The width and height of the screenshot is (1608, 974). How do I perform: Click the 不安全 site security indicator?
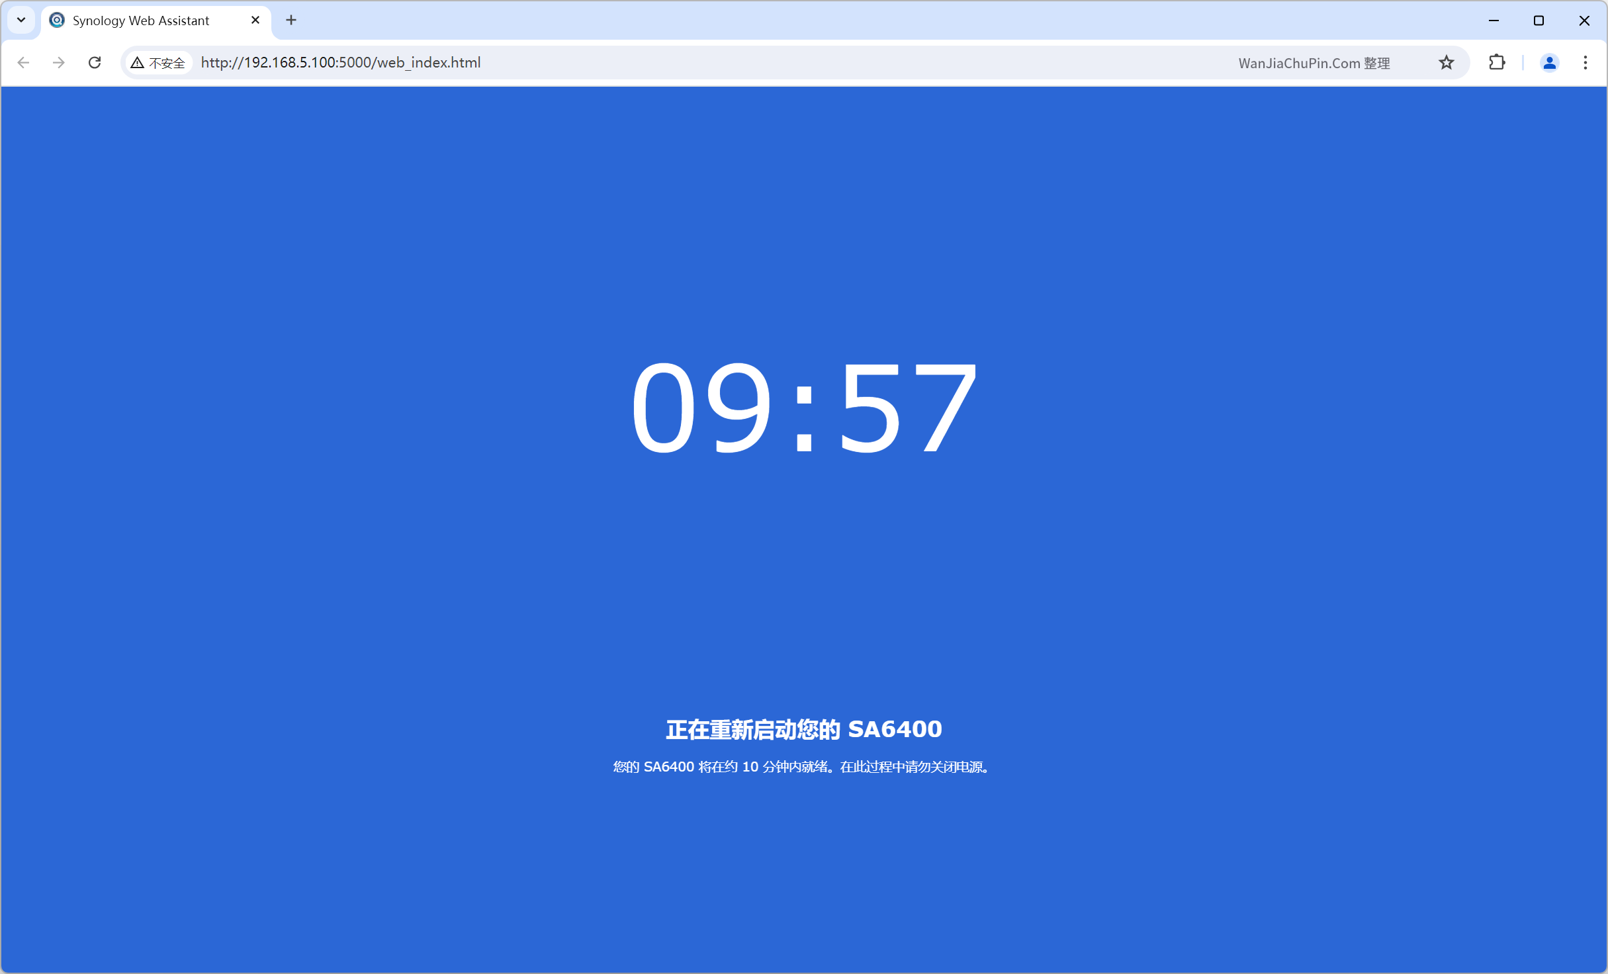click(158, 63)
